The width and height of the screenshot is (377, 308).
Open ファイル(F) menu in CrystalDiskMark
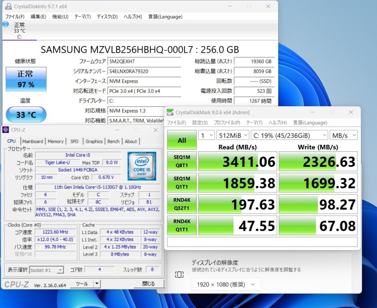176,122
